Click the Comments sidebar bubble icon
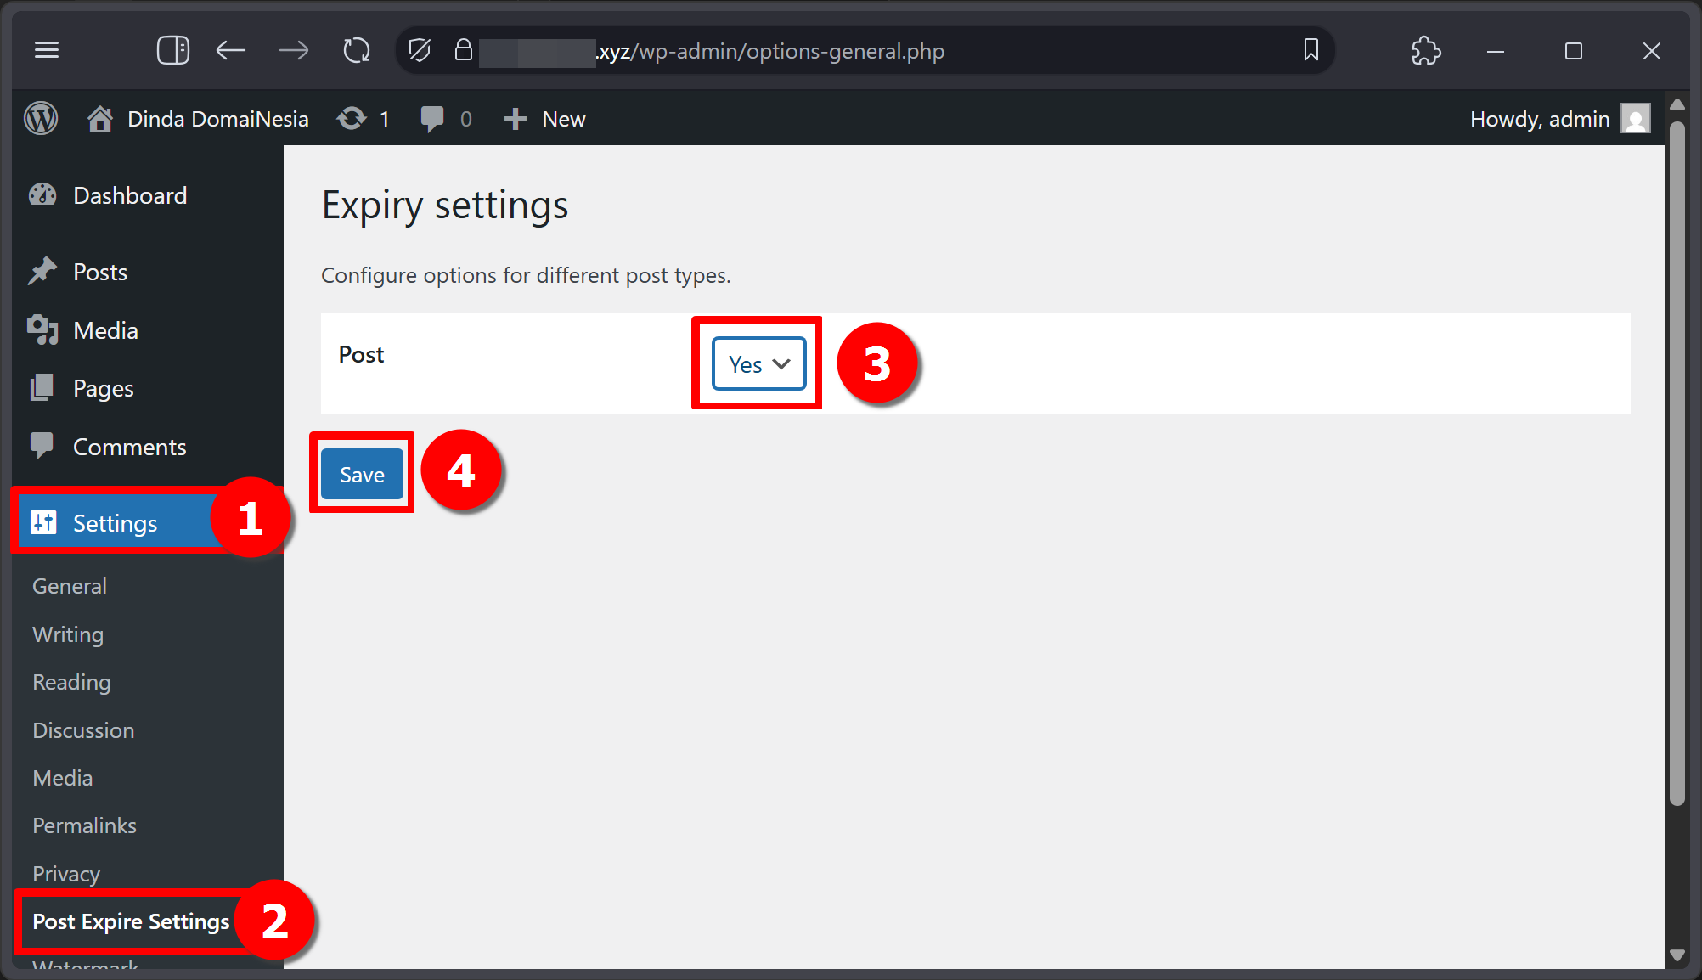The width and height of the screenshot is (1702, 980). tap(42, 446)
